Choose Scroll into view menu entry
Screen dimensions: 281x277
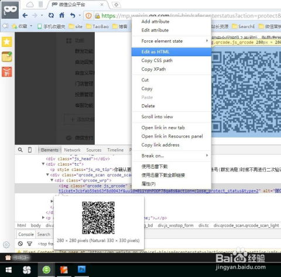click(172, 117)
